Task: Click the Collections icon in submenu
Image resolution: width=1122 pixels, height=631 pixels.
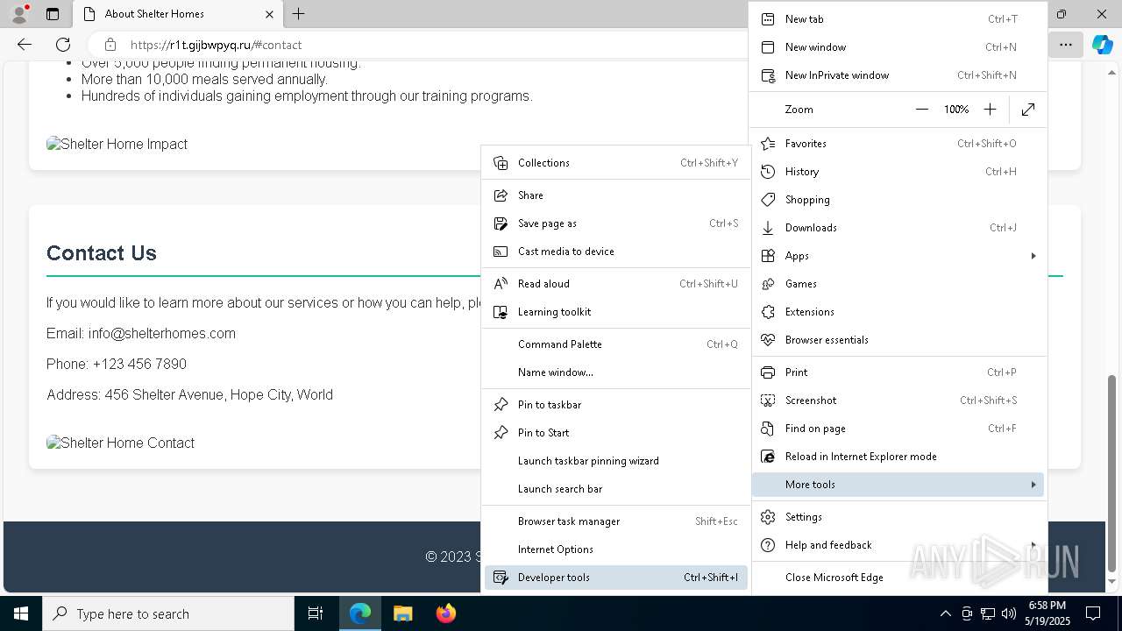Action: click(501, 163)
